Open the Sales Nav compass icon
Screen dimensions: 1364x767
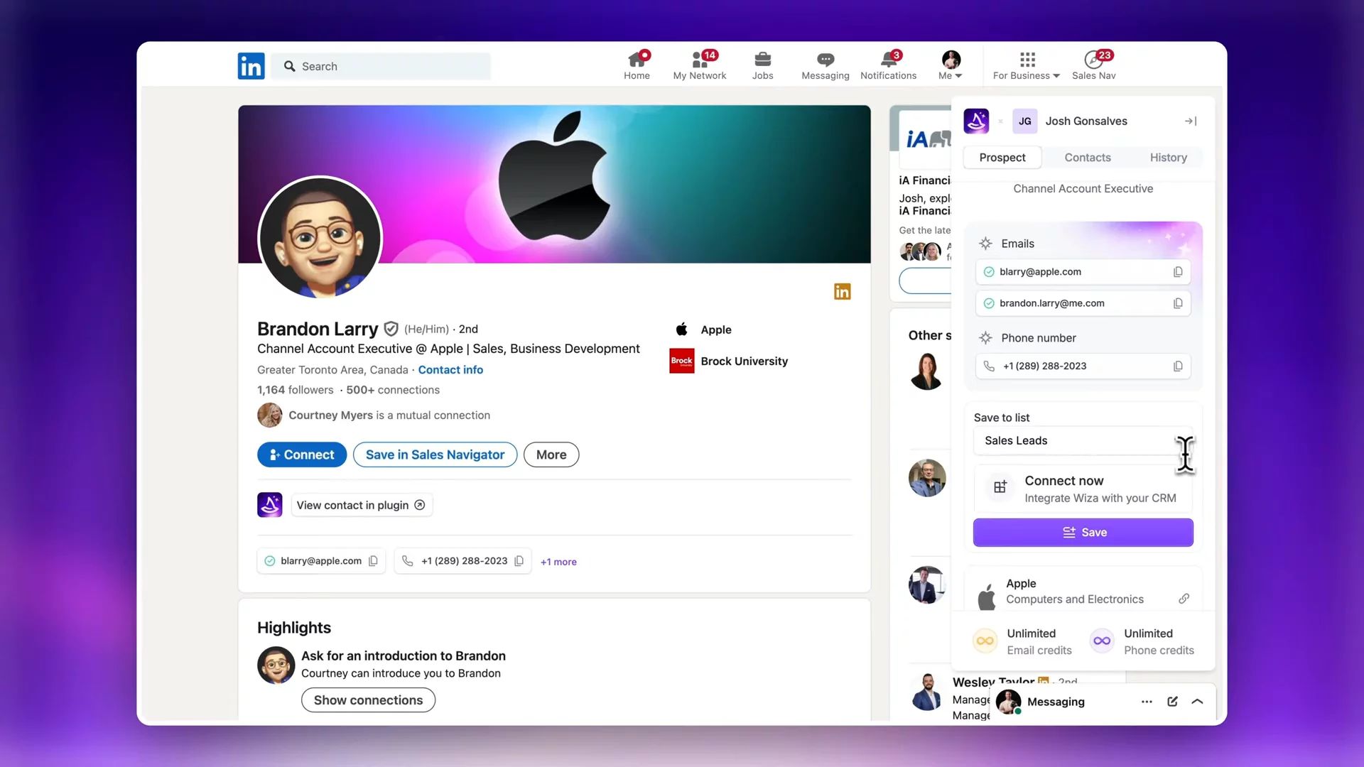(1093, 60)
